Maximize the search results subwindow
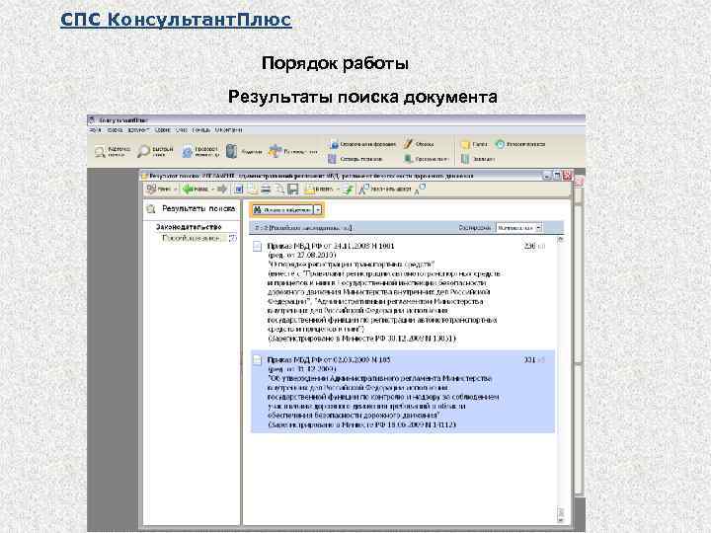 [557, 176]
